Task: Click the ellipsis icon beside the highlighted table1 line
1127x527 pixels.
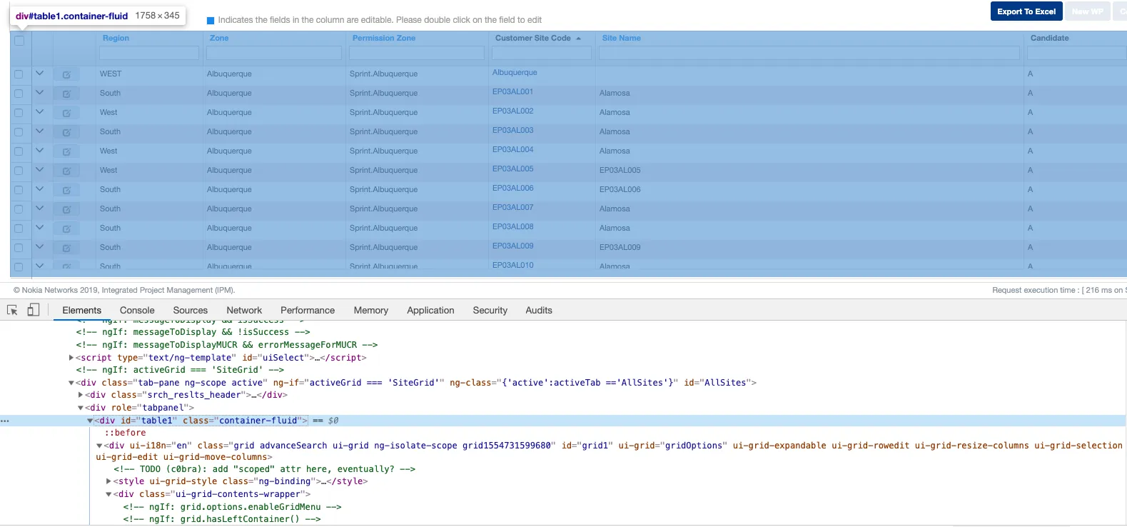Action: 5,421
